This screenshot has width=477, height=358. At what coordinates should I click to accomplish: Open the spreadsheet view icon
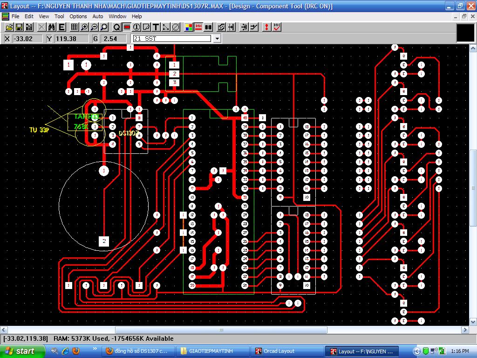pos(75,27)
